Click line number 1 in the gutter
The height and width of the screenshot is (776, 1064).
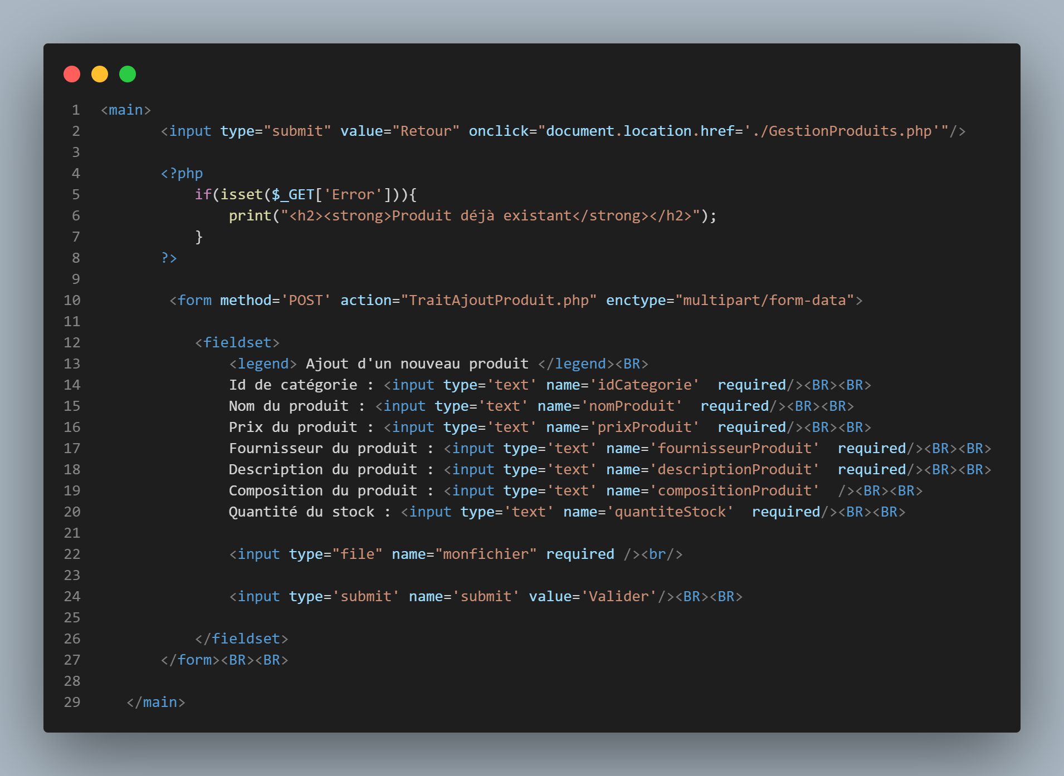click(x=76, y=110)
